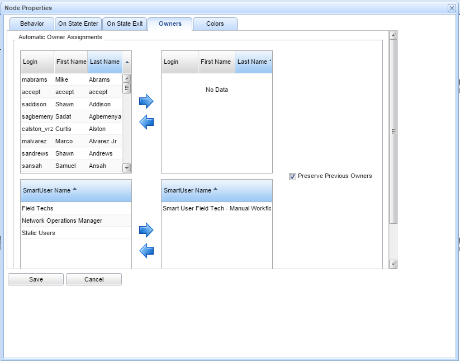The width and height of the screenshot is (460, 361).
Task: Click the left arrow to remove assigned user
Action: coord(146,122)
